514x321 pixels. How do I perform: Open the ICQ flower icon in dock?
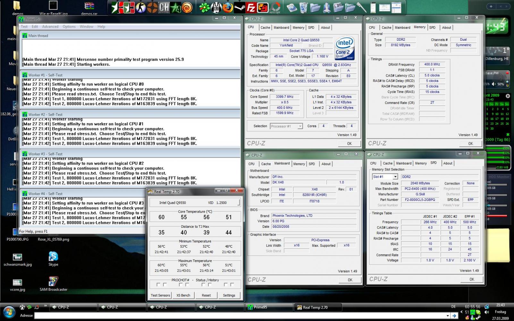(x=204, y=7)
